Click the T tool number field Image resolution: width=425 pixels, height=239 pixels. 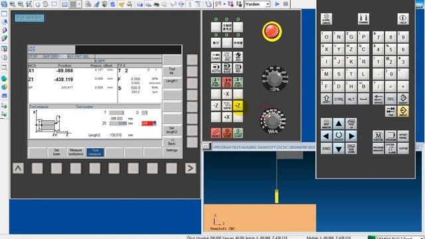pyautogui.click(x=117, y=113)
